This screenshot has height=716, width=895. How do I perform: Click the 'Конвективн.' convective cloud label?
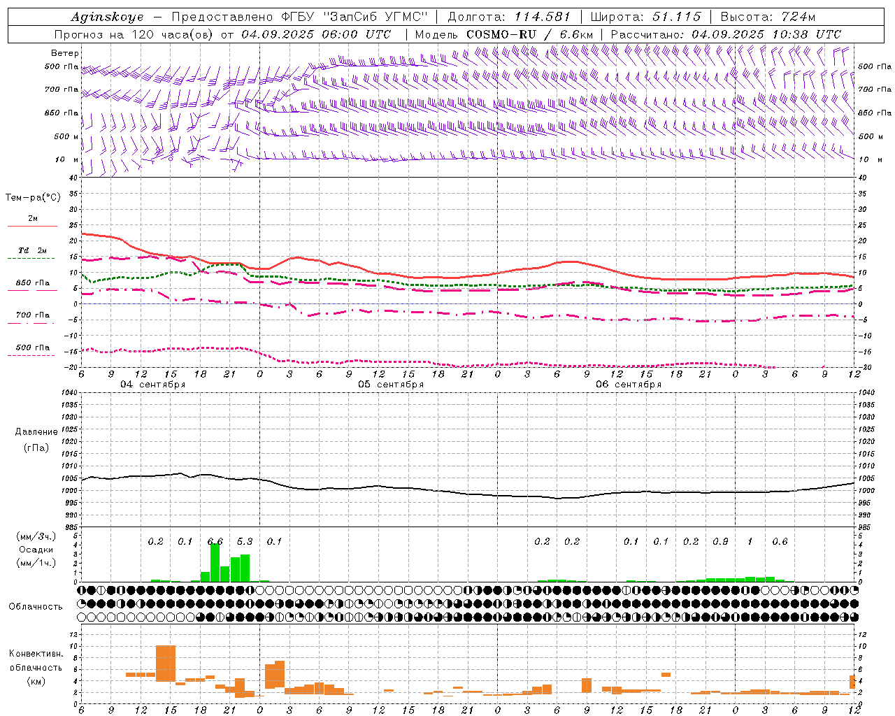[36, 654]
